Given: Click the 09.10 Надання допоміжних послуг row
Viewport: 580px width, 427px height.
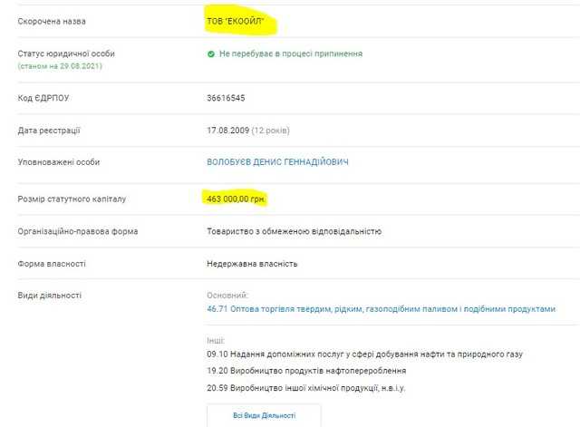Looking at the screenshot, I should tap(364, 354).
